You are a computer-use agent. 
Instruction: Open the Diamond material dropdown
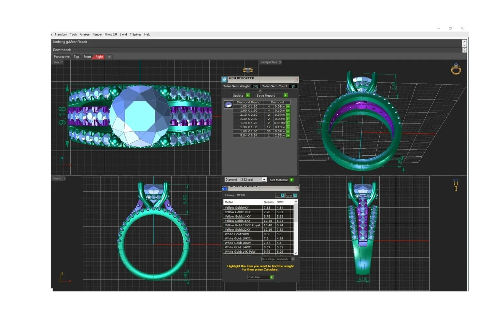point(264,180)
